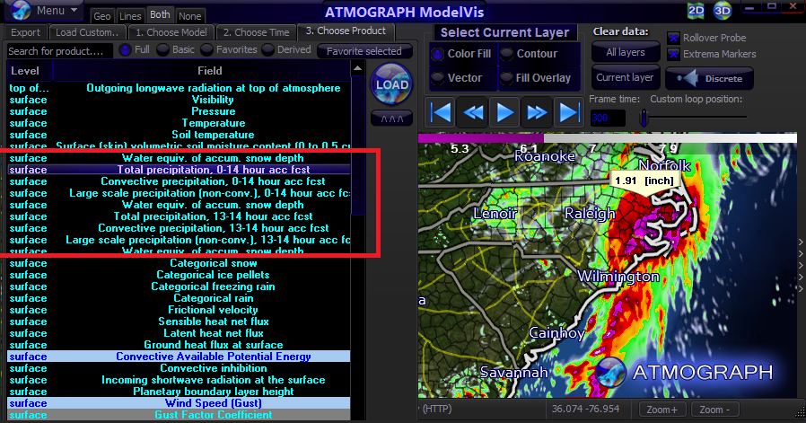The image size is (806, 423).
Task: Toggle the Rollover Probe checkbox
Action: 673,38
